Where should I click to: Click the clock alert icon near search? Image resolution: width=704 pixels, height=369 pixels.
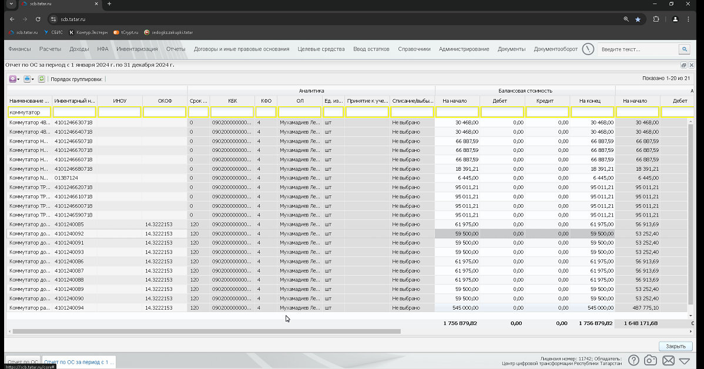pos(588,49)
